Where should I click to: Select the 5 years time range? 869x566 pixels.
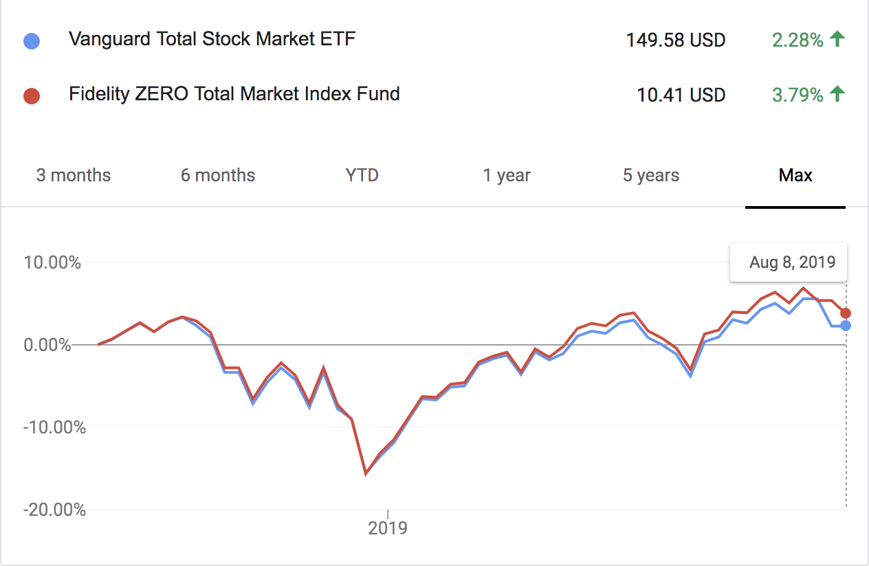tap(650, 175)
